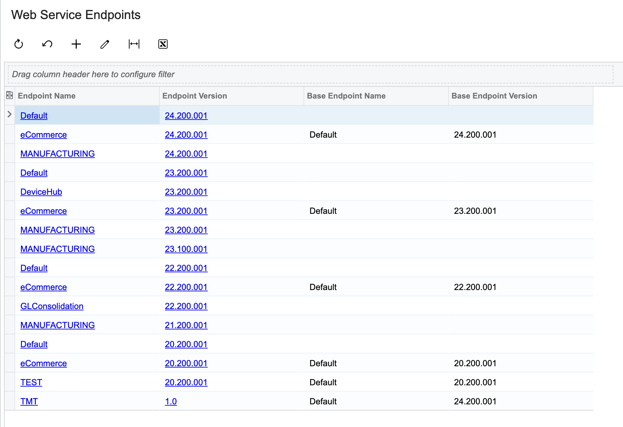
Task: Click version link 21.200.001
Action: tap(186, 325)
